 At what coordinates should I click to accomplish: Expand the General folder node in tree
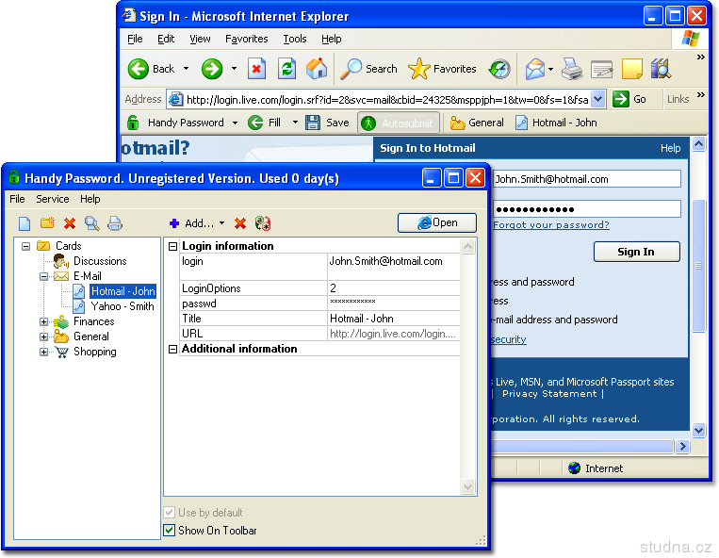pyautogui.click(x=43, y=337)
